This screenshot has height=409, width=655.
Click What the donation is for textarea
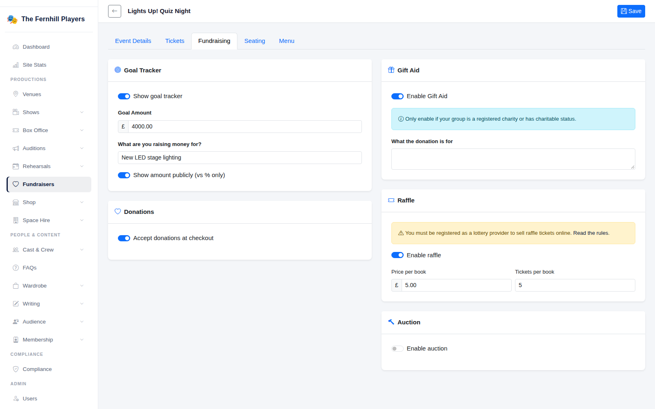513,159
